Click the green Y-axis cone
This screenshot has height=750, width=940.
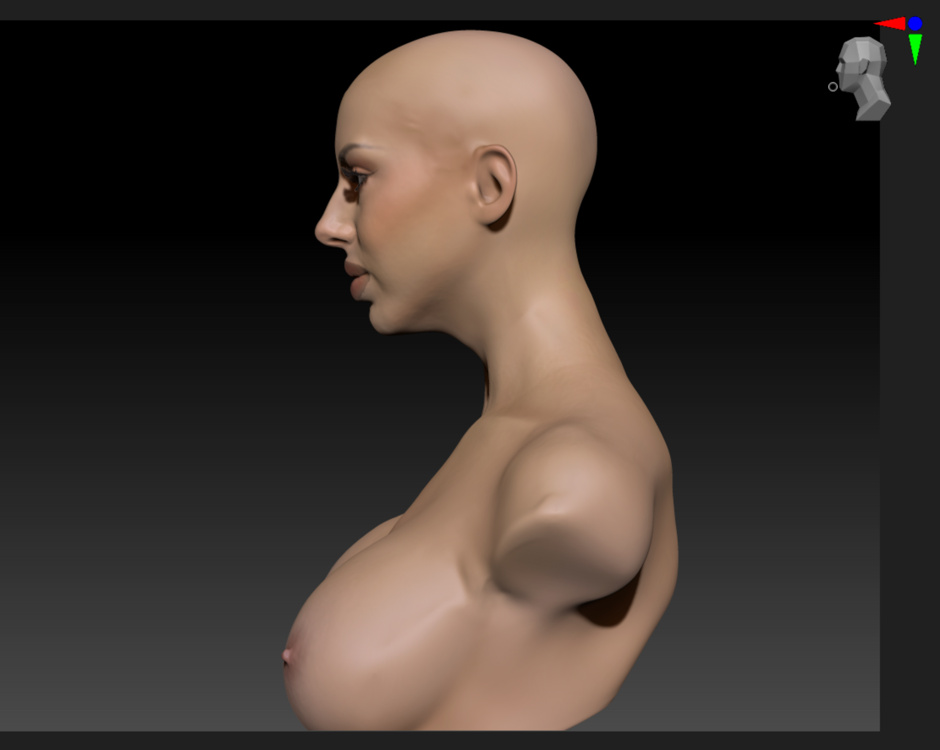tap(915, 49)
